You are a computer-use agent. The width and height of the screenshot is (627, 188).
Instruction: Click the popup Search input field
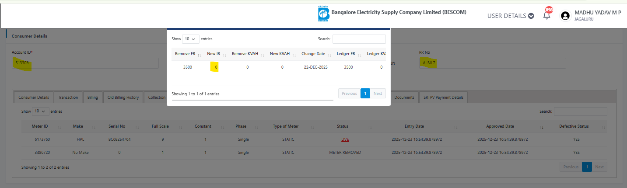(359, 39)
